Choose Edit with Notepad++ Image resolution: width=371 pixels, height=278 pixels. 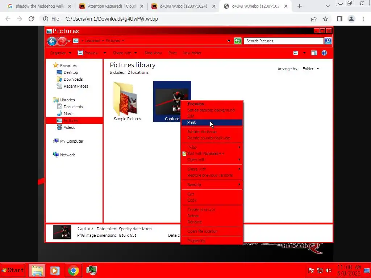pos(212,153)
